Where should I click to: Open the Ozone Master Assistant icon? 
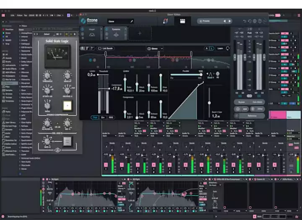coord(165,21)
